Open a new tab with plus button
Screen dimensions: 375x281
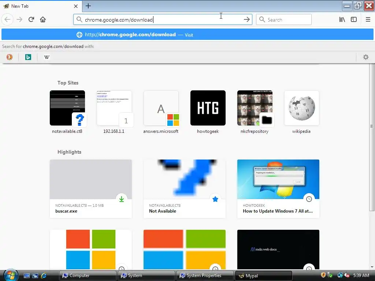click(88, 6)
